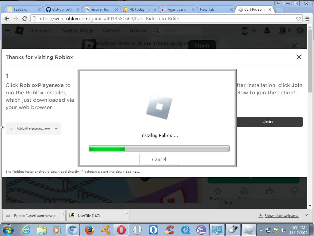Switch to the GitHub tab

point(62,10)
